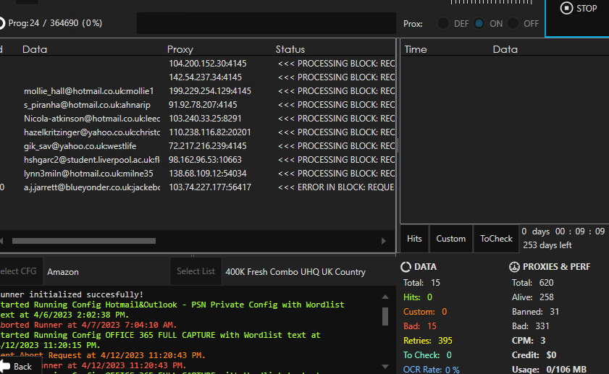Set proxy mode to DEF
This screenshot has height=374, width=609.
442,24
